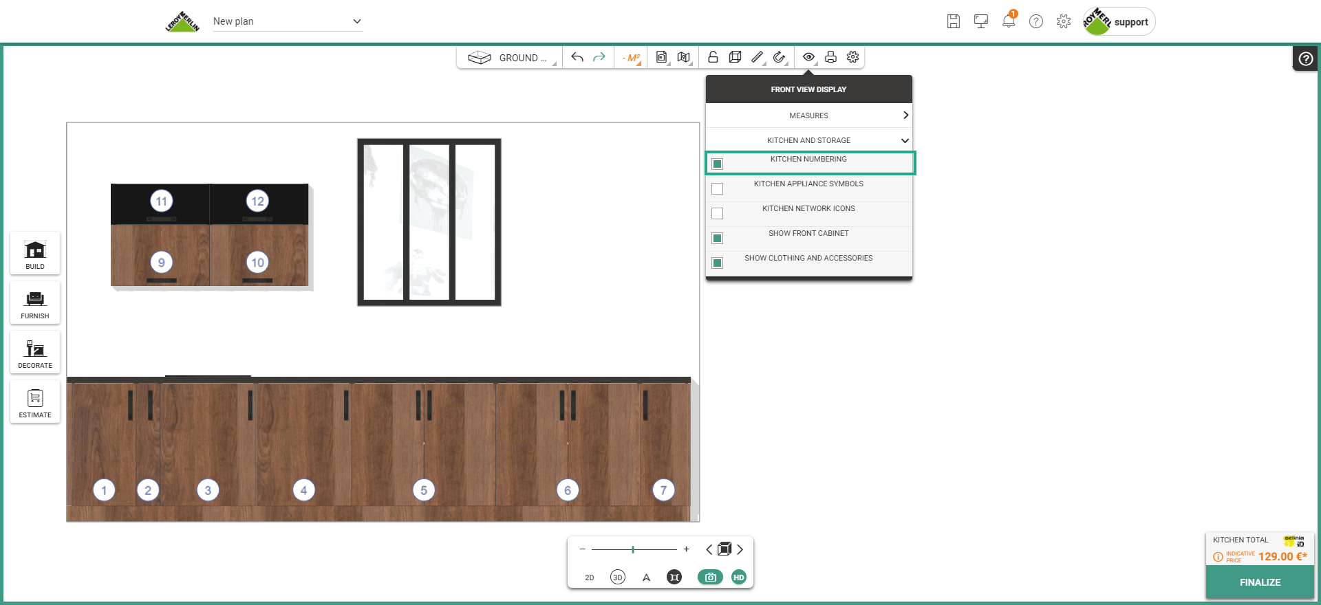
Task: Switch to 2D view
Action: (590, 577)
